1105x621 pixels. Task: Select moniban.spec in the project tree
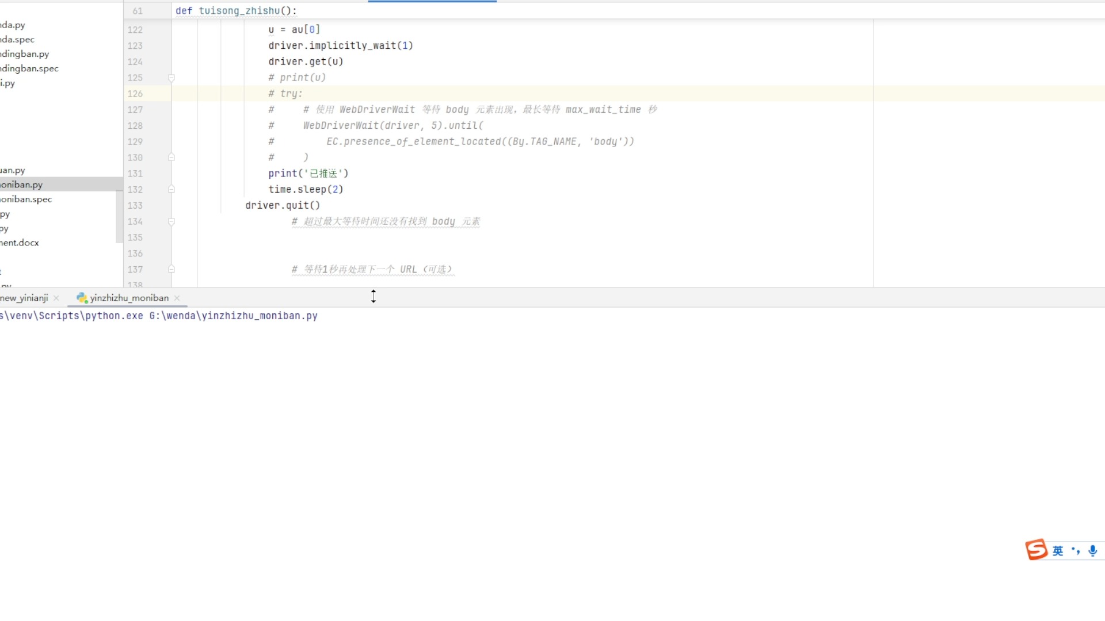26,199
